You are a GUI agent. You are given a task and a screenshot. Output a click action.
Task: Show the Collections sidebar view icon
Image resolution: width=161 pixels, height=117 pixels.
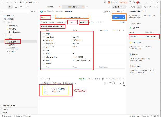10,7
